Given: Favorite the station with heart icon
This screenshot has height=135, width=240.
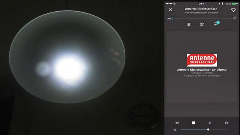Looking at the screenshot, I should (233, 10).
